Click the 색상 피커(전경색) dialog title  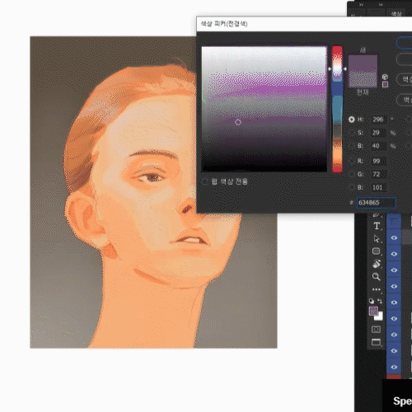[224, 24]
